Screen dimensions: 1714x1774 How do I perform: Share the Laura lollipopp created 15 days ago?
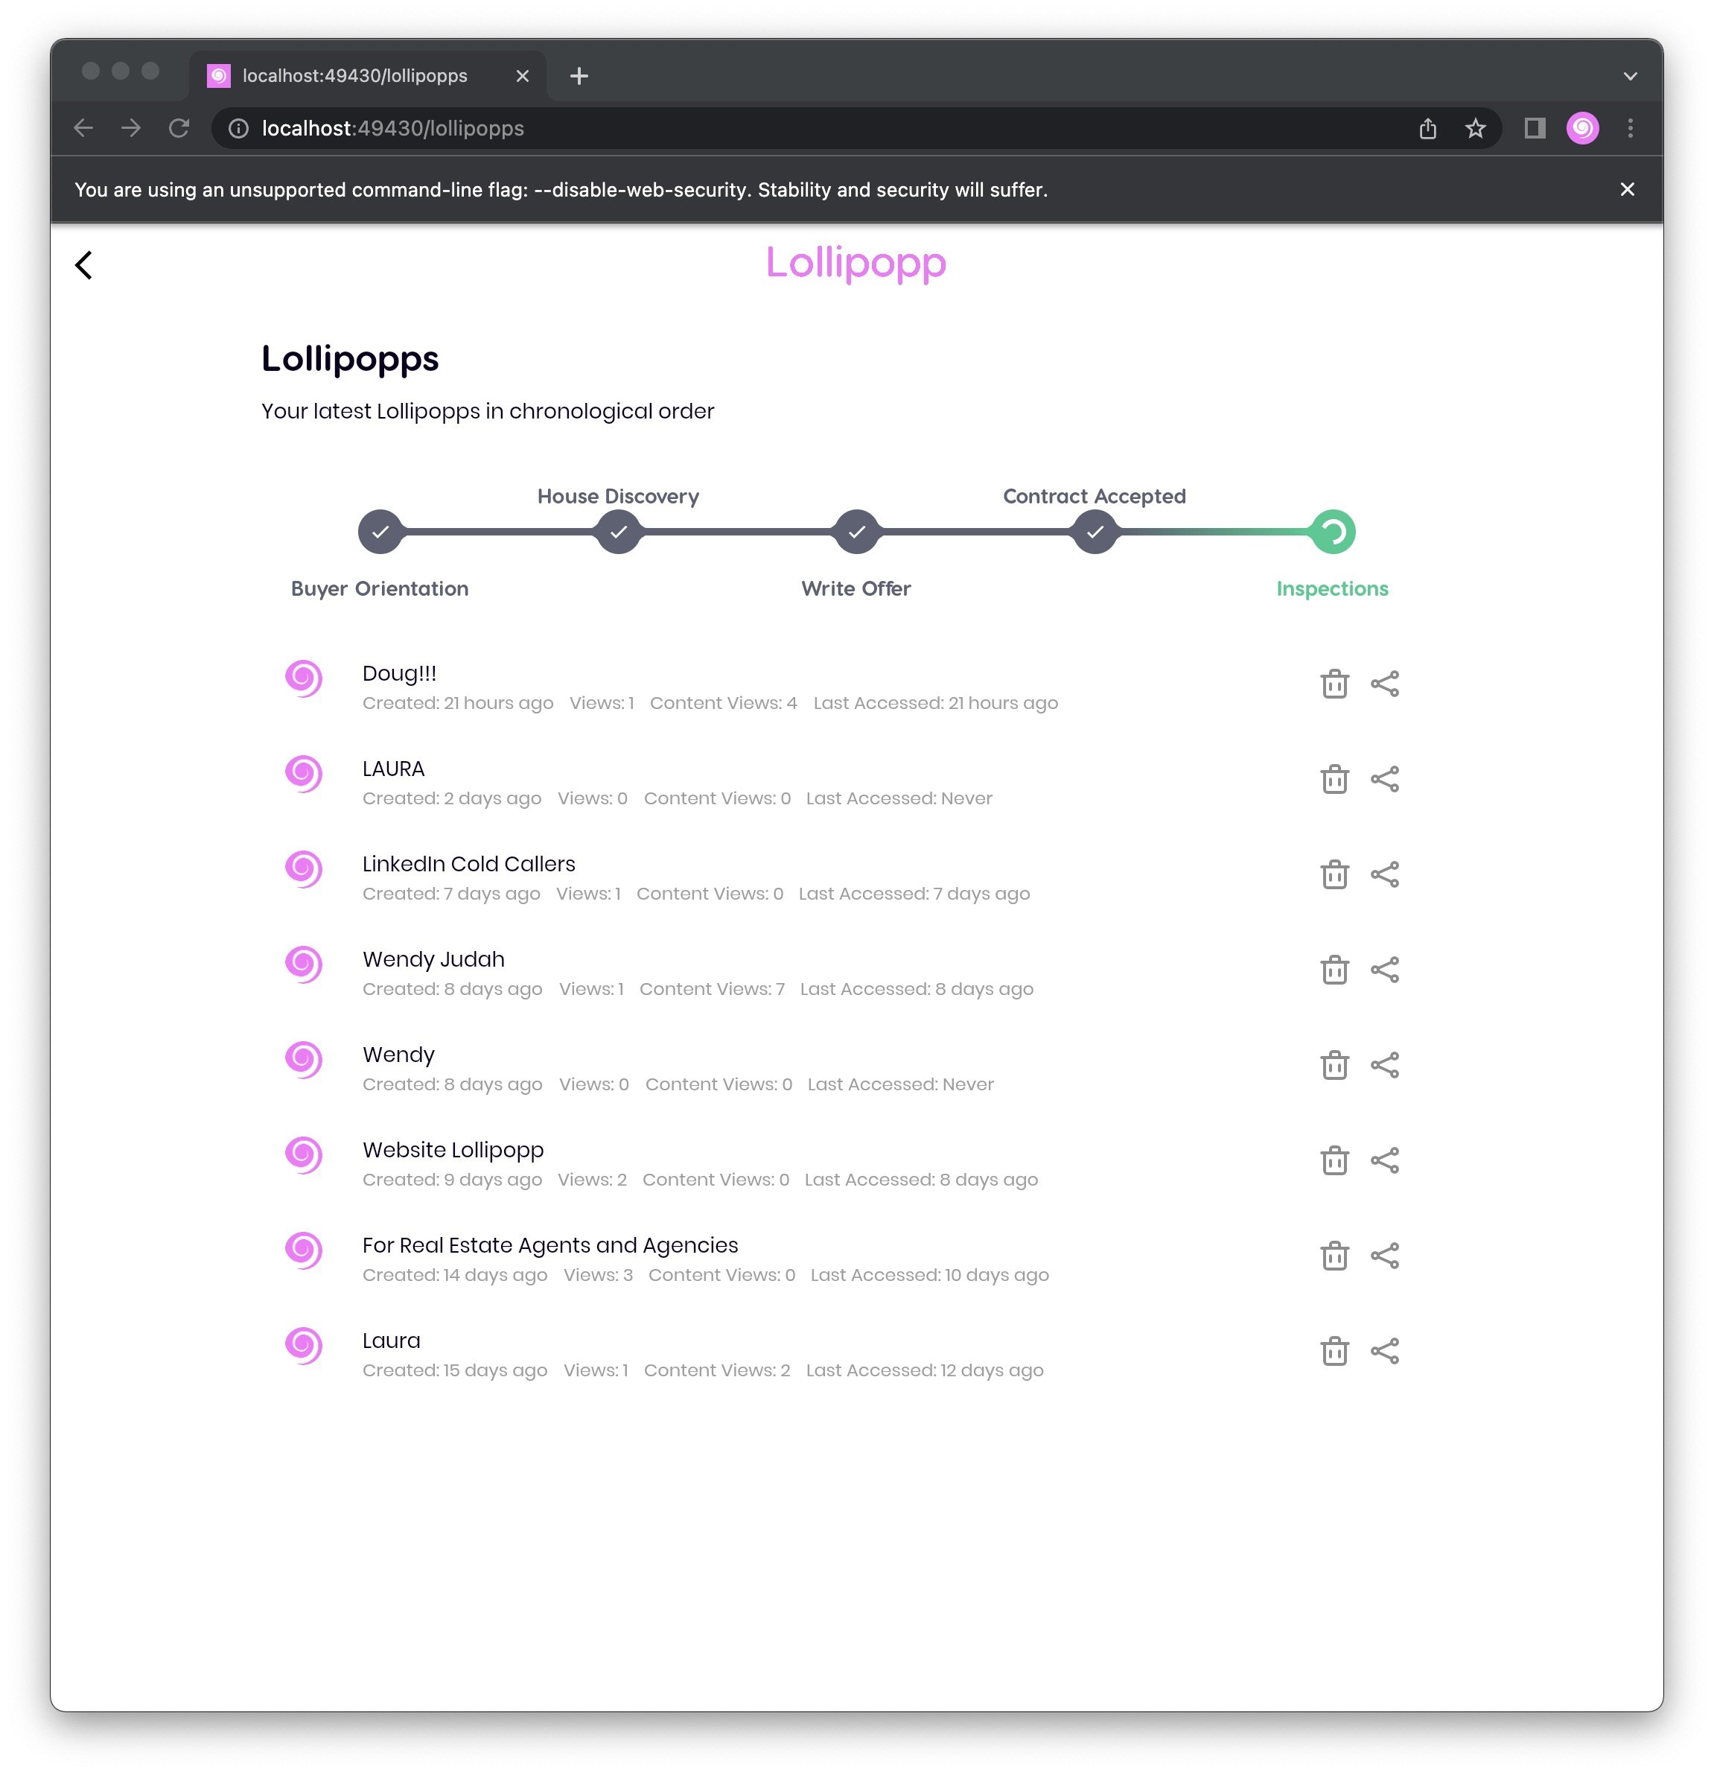[1385, 1350]
